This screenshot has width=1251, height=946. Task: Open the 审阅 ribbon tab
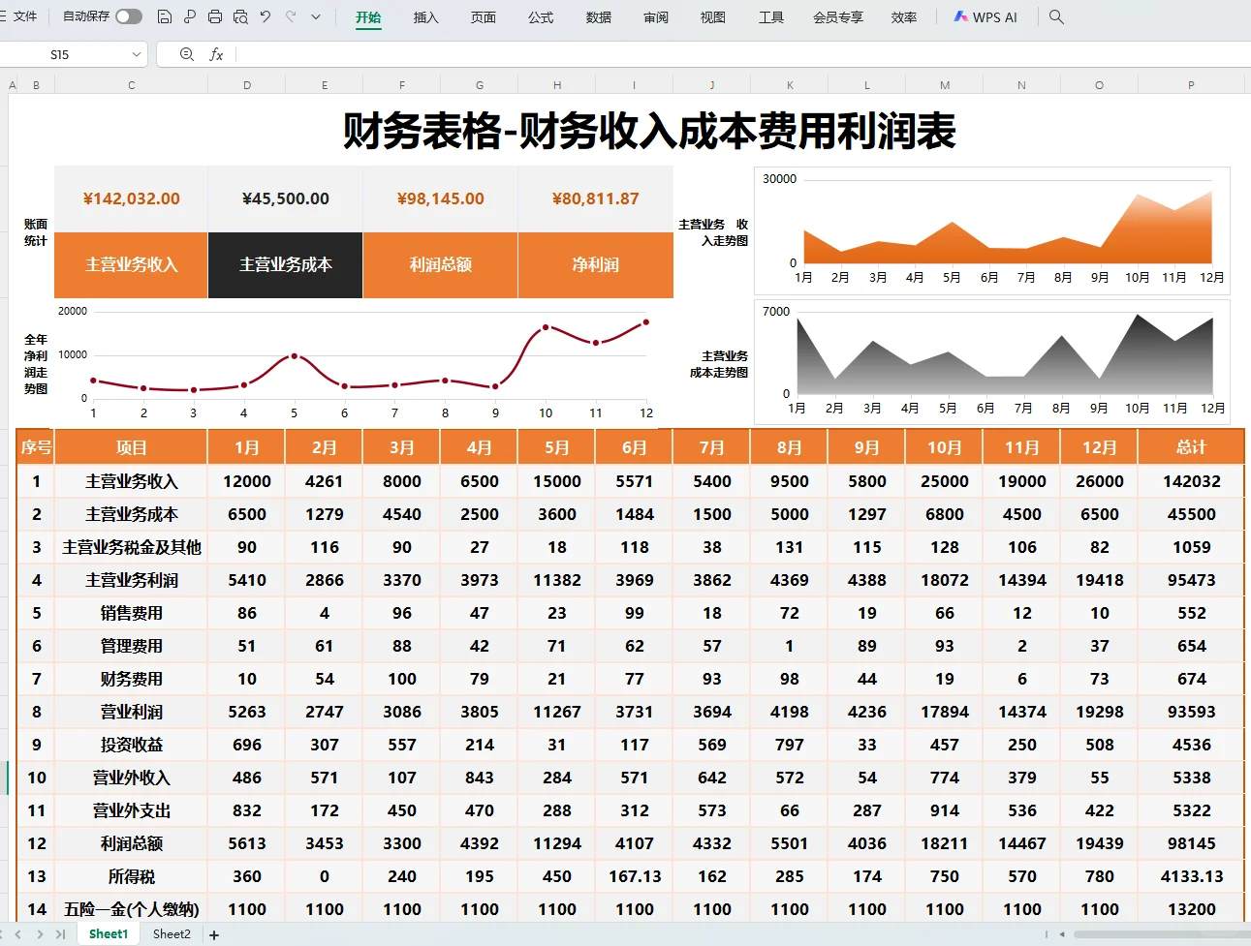click(x=656, y=17)
